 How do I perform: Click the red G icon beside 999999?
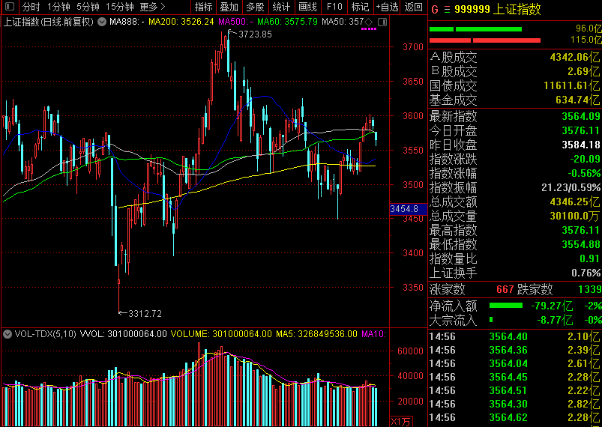pyautogui.click(x=434, y=10)
